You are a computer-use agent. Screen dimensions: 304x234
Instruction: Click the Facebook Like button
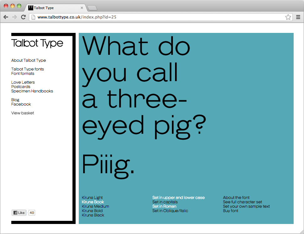click(x=19, y=213)
